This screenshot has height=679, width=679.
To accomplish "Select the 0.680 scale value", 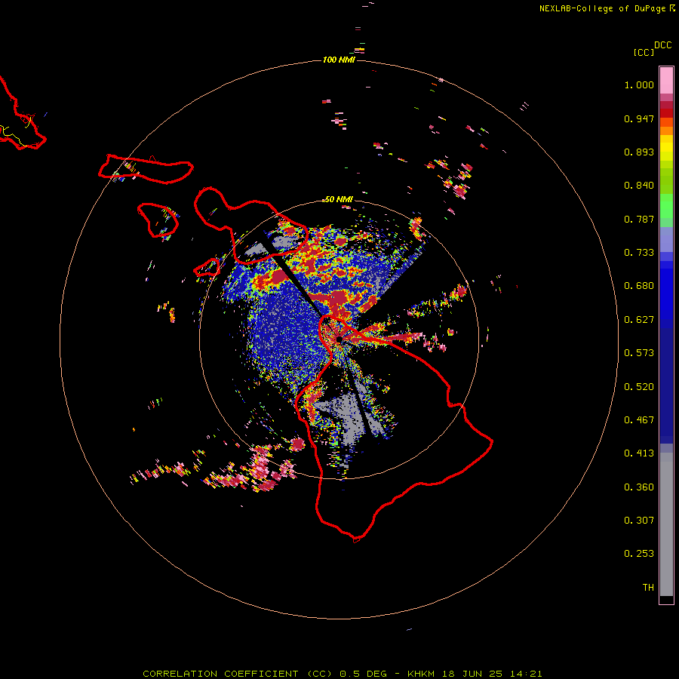I will click(639, 286).
